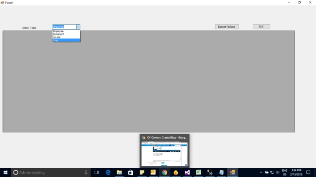Open the Action Center notifications icon
The height and width of the screenshot is (177, 316).
point(308,172)
